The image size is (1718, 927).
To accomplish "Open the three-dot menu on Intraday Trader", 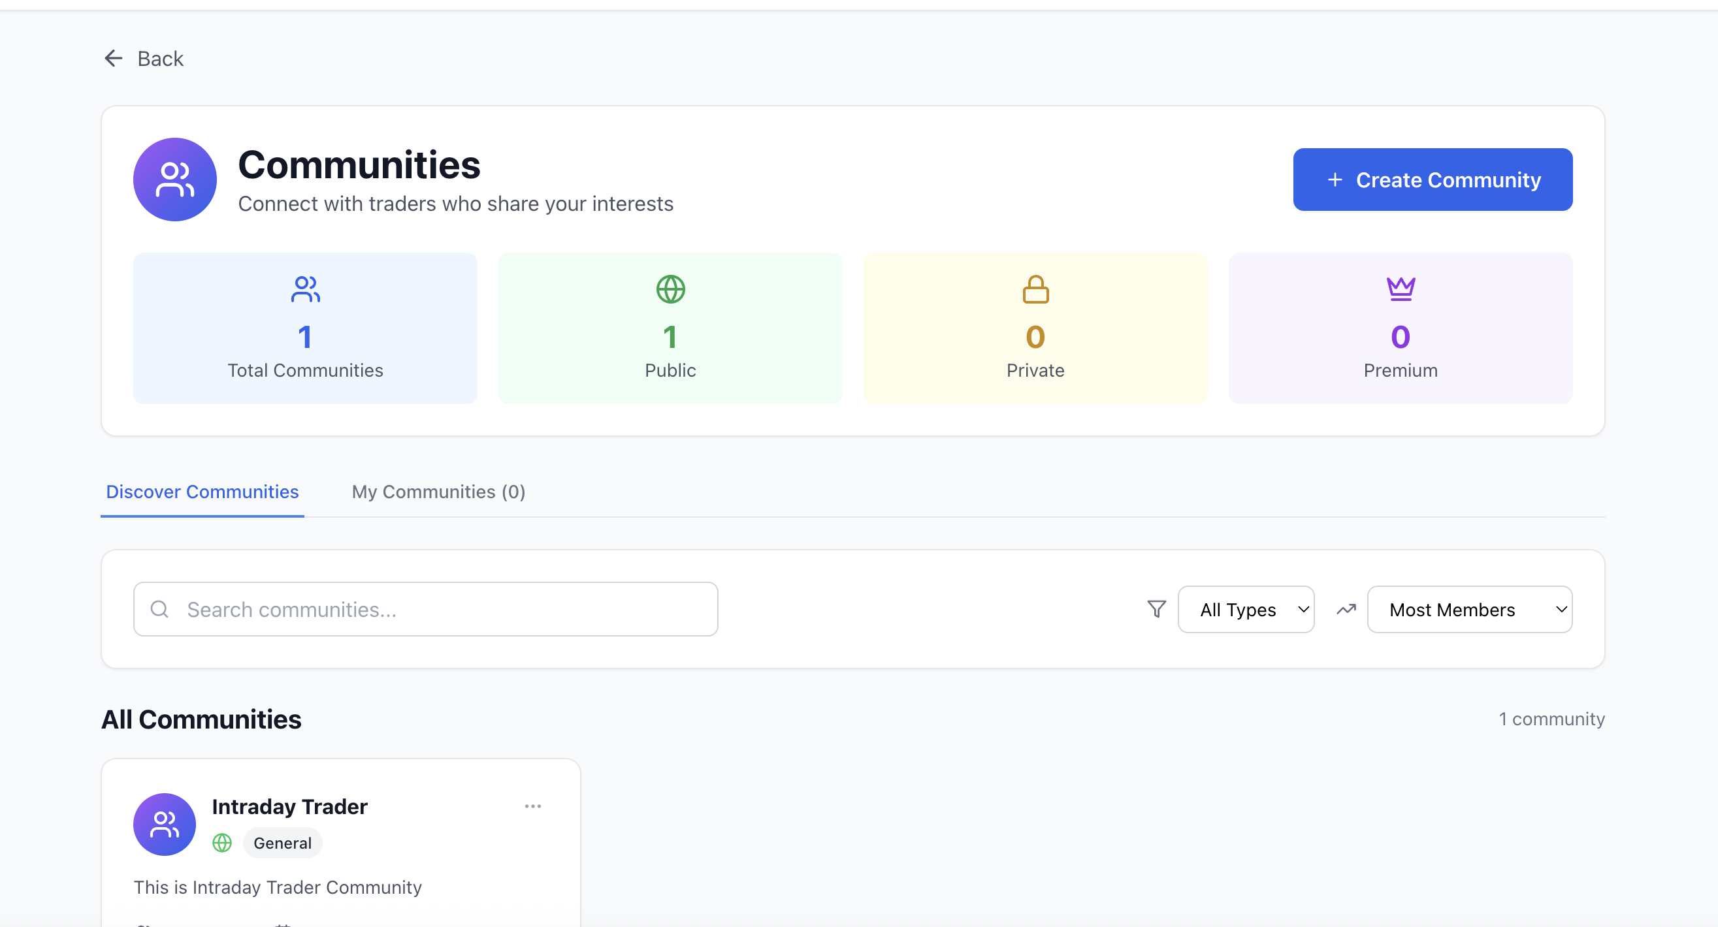I will click(x=532, y=806).
